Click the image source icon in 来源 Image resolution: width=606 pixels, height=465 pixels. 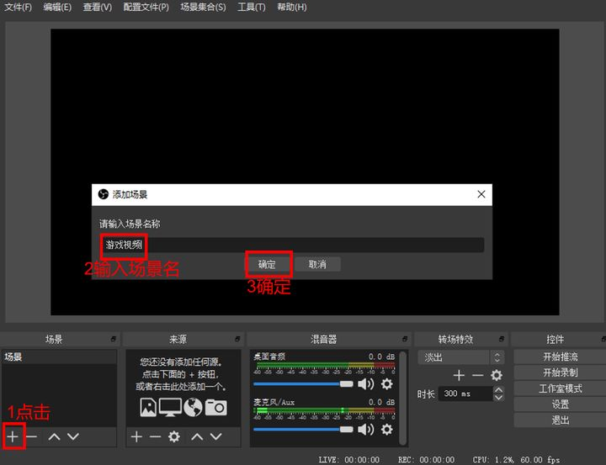[148, 407]
